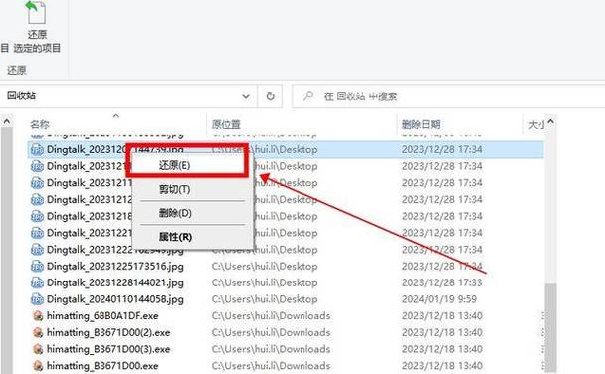
Task: Click the left pane scroll up arrow
Action: pos(7,122)
